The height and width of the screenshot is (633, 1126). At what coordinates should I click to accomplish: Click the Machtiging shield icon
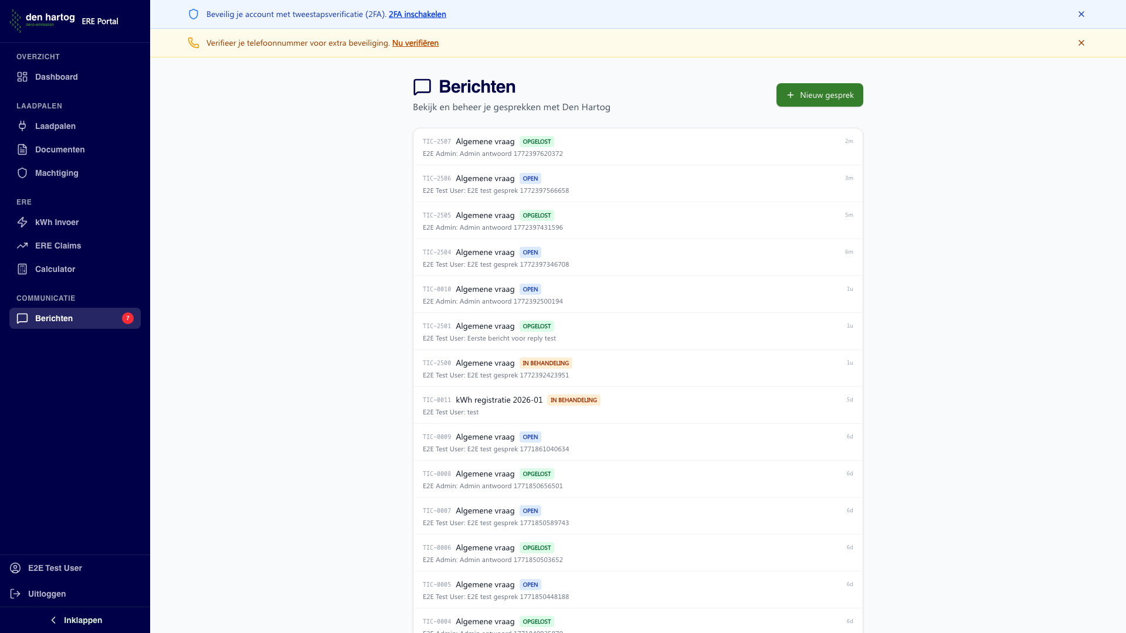pyautogui.click(x=22, y=173)
